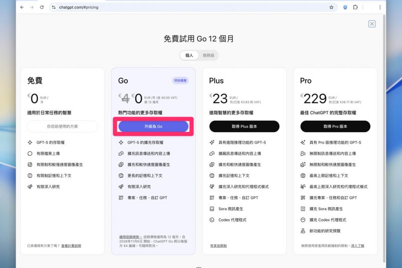Viewport: 402px width, 268px height.
Task: Open the Chrome three-dot menu
Action: (380, 7)
